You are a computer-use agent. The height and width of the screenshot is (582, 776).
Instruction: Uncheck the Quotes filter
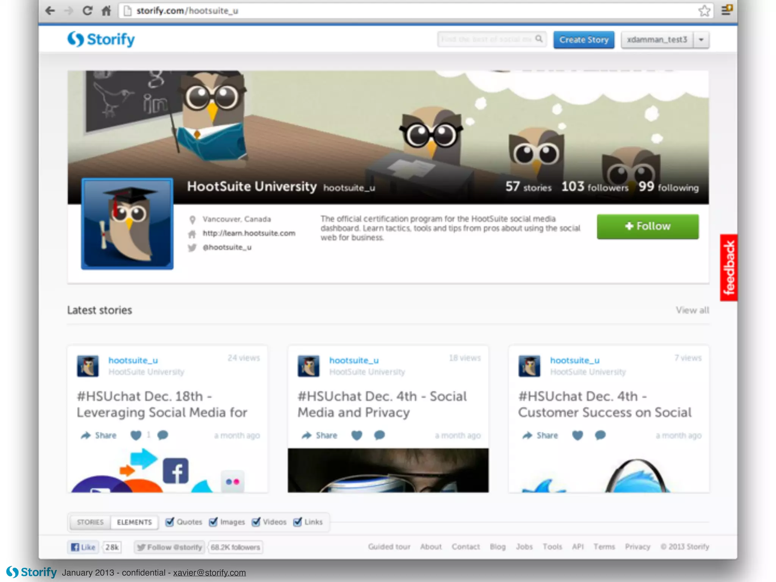click(170, 522)
